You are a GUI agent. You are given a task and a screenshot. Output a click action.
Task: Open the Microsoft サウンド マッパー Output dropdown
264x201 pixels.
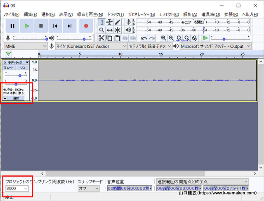pyautogui.click(x=215, y=46)
